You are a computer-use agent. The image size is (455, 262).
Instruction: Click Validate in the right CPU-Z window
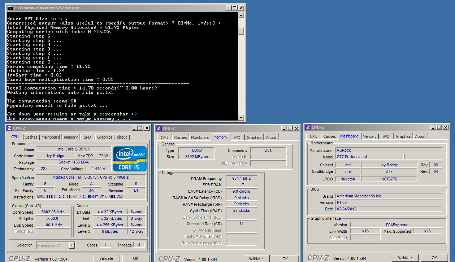coord(405,258)
